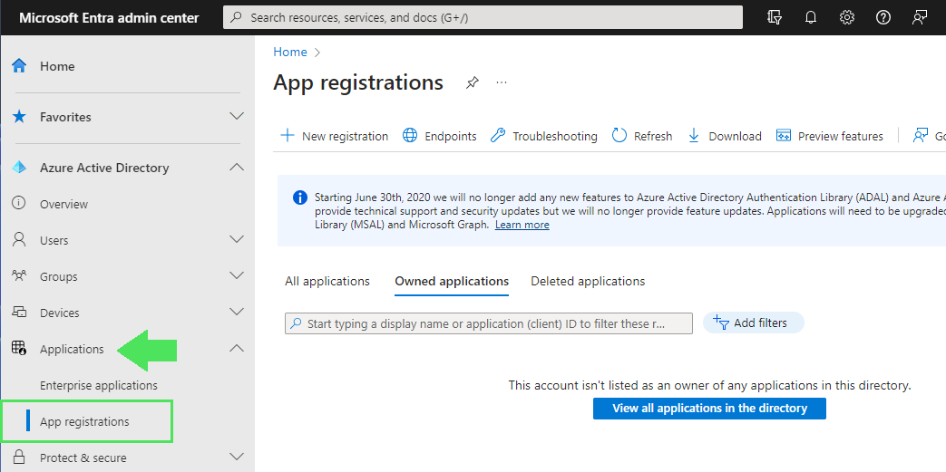Screen dimensions: 946x472
Task: Click the Groups people icon
Action: pos(19,276)
